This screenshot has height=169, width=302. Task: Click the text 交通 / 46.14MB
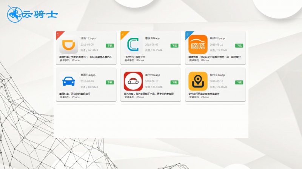click(89, 50)
